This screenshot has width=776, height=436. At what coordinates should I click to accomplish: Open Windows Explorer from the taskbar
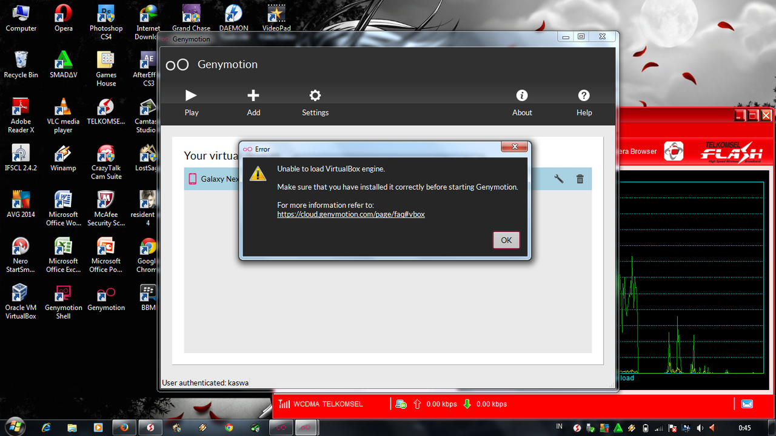(72, 428)
